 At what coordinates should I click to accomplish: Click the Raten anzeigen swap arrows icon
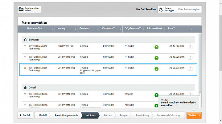point(161,10)
